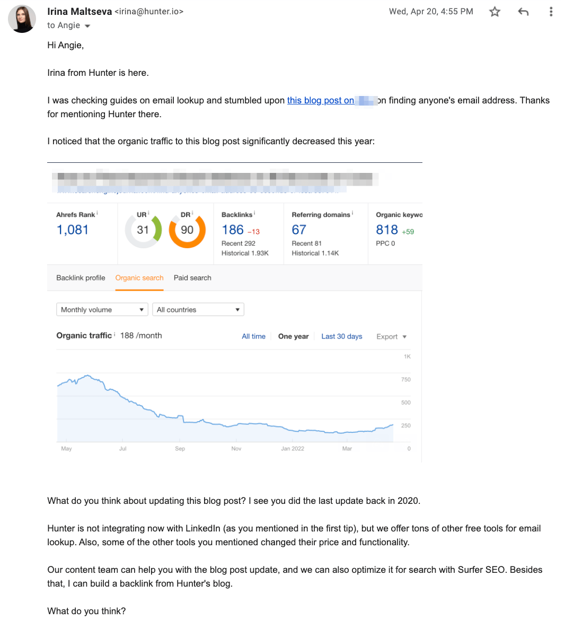Click the Organic traffic info icon
Image resolution: width=565 pixels, height=628 pixels.
coord(114,334)
